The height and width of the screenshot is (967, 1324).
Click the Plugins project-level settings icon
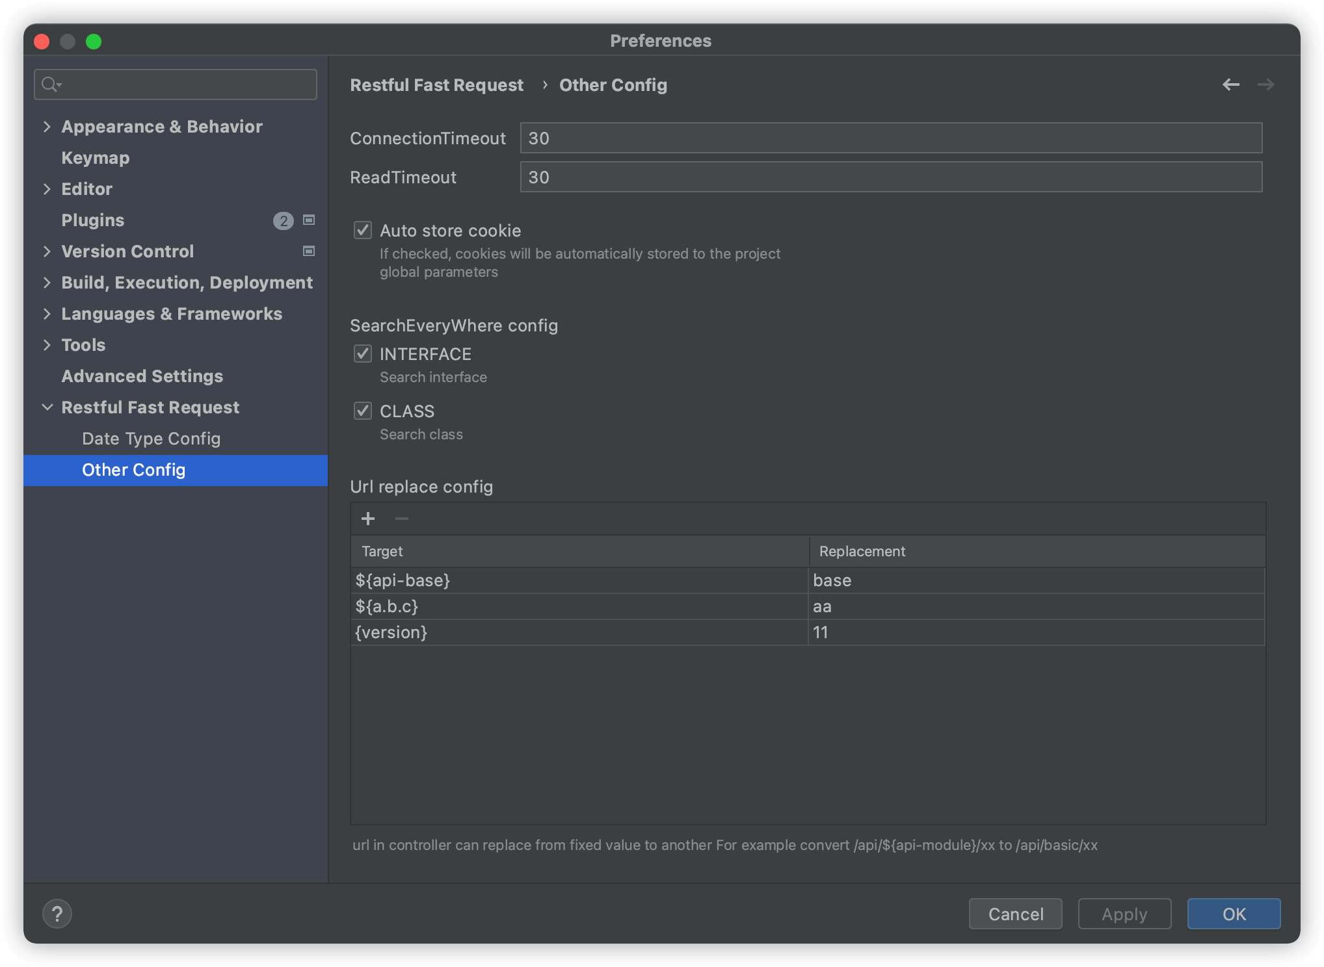[x=309, y=220]
